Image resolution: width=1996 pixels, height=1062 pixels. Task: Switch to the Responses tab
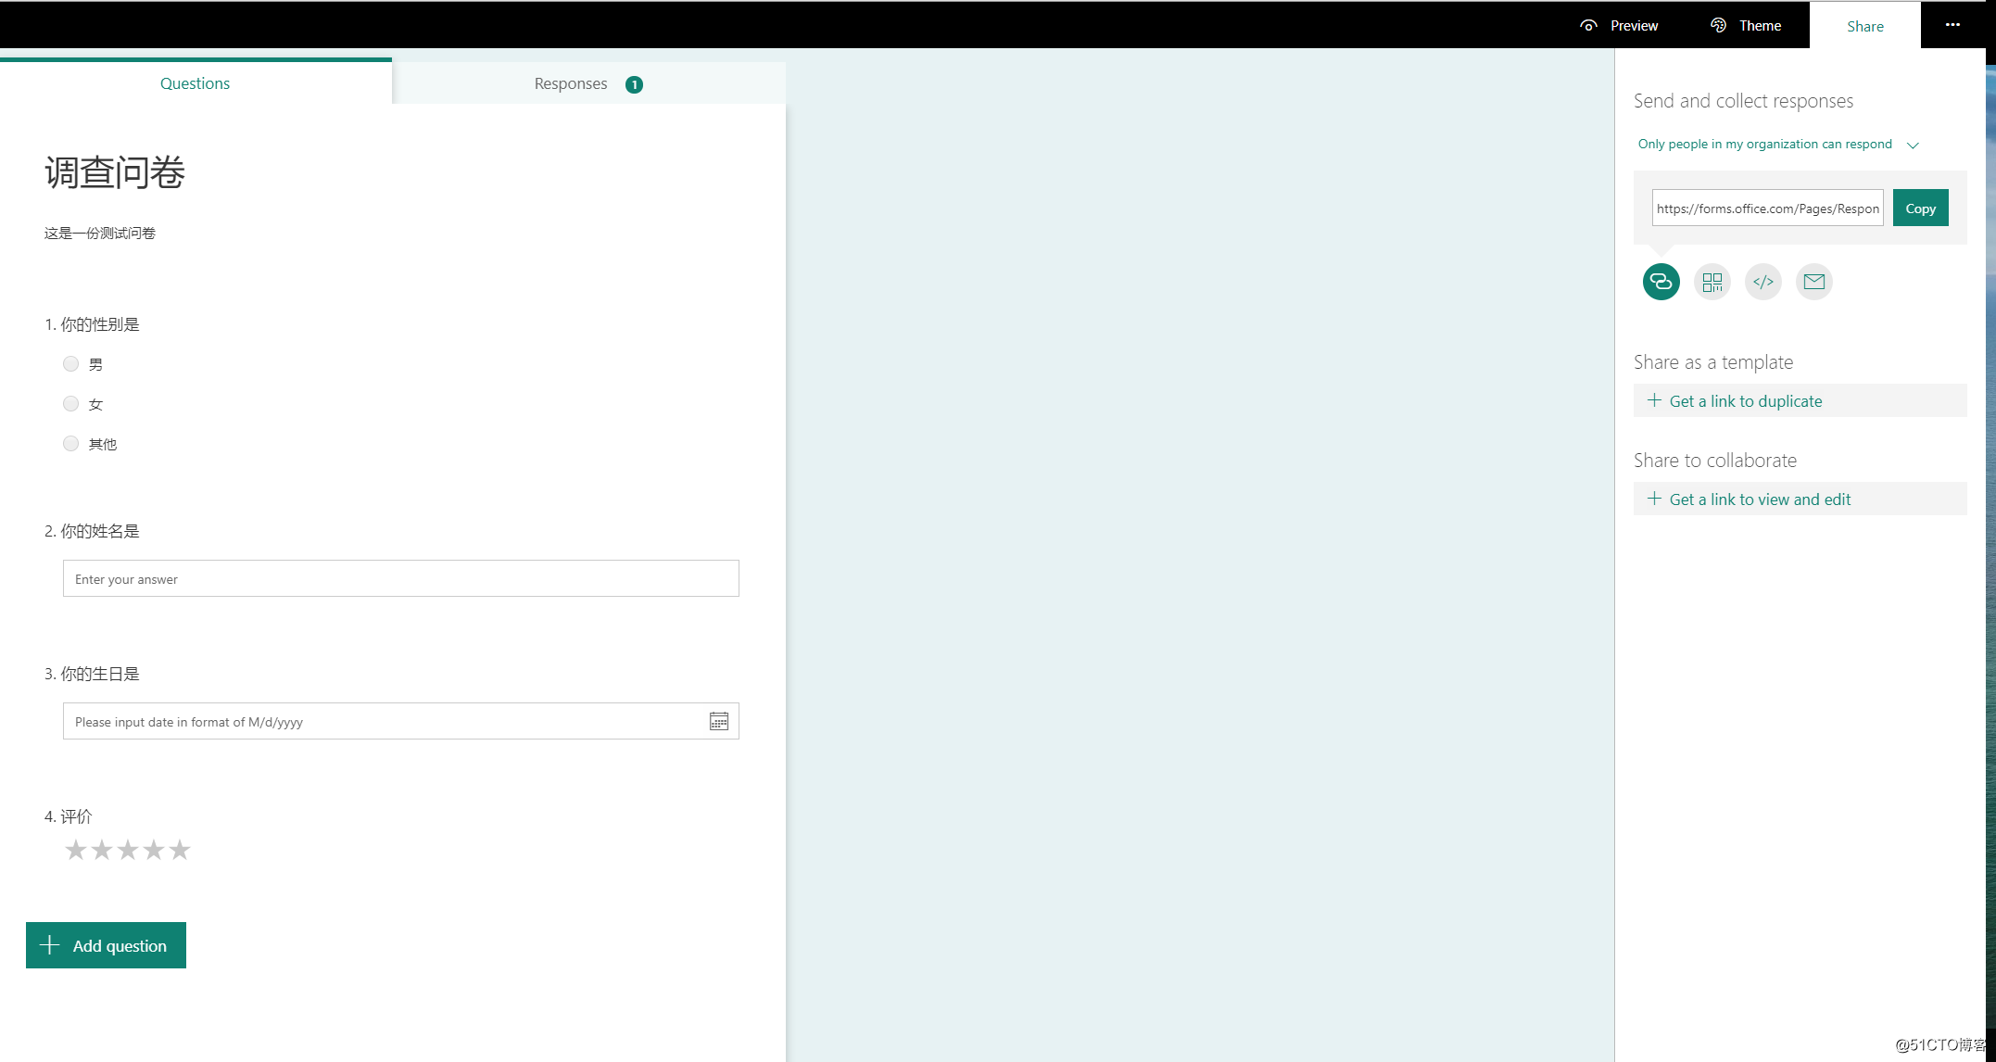pos(587,83)
